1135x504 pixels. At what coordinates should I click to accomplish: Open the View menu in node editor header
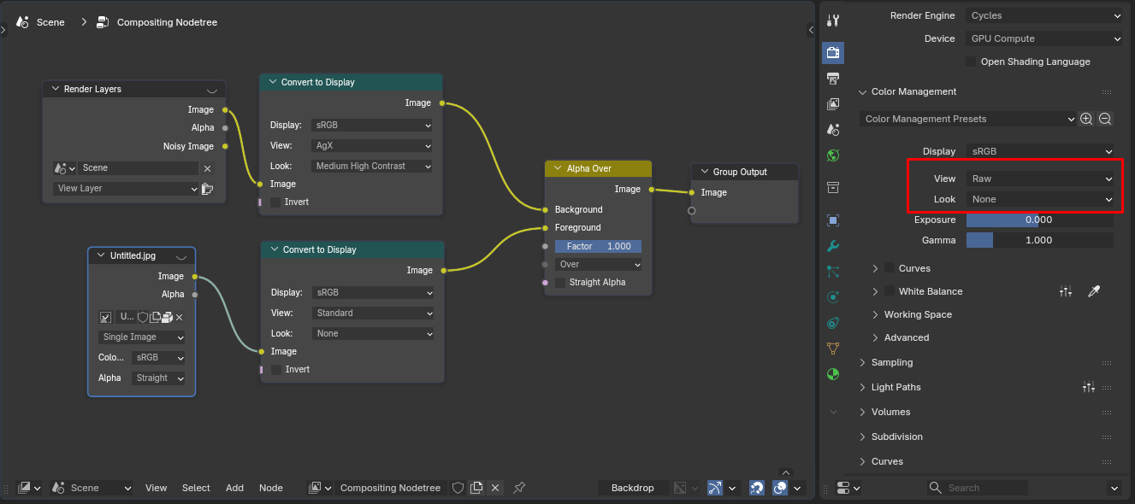(156, 488)
